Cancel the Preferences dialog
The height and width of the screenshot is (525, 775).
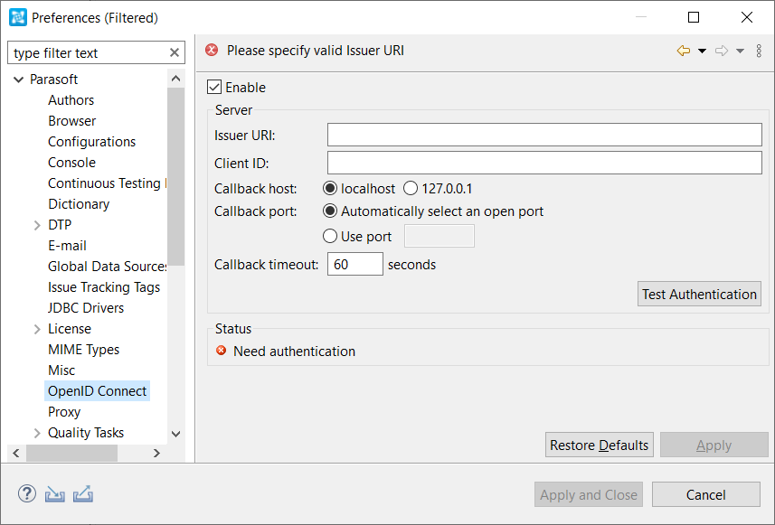pos(705,494)
